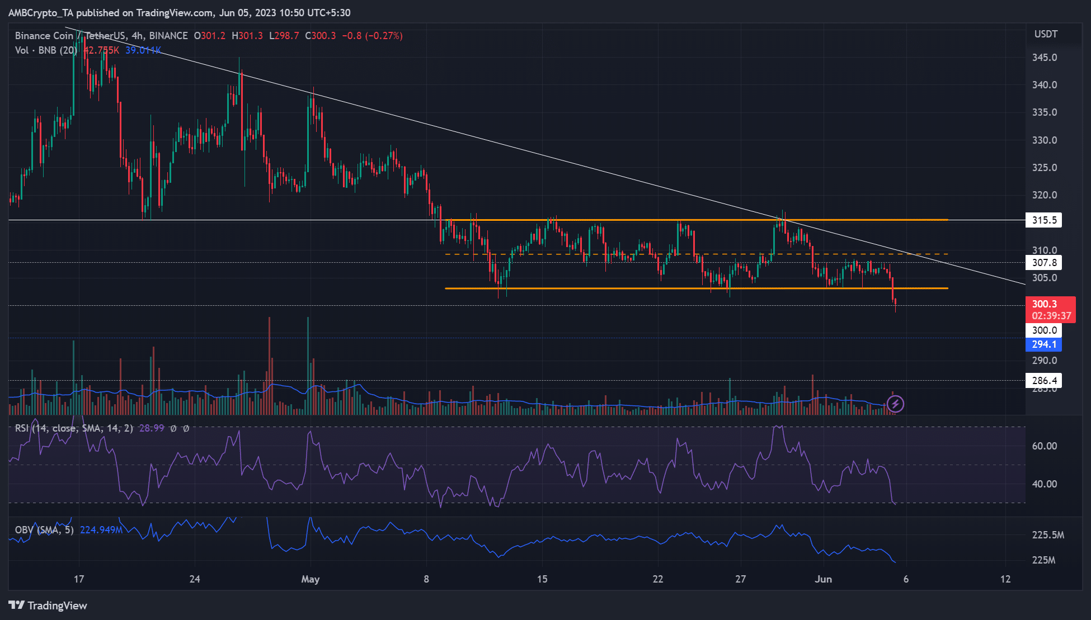Click the 335.0 price axis label
This screenshot has height=620, width=1091.
(x=1045, y=112)
